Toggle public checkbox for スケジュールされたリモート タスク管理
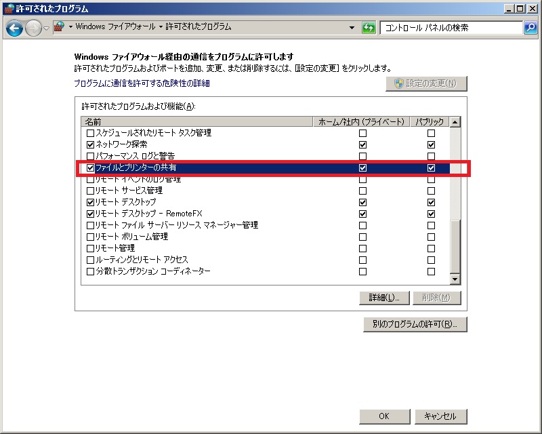The image size is (542, 434). [431, 133]
